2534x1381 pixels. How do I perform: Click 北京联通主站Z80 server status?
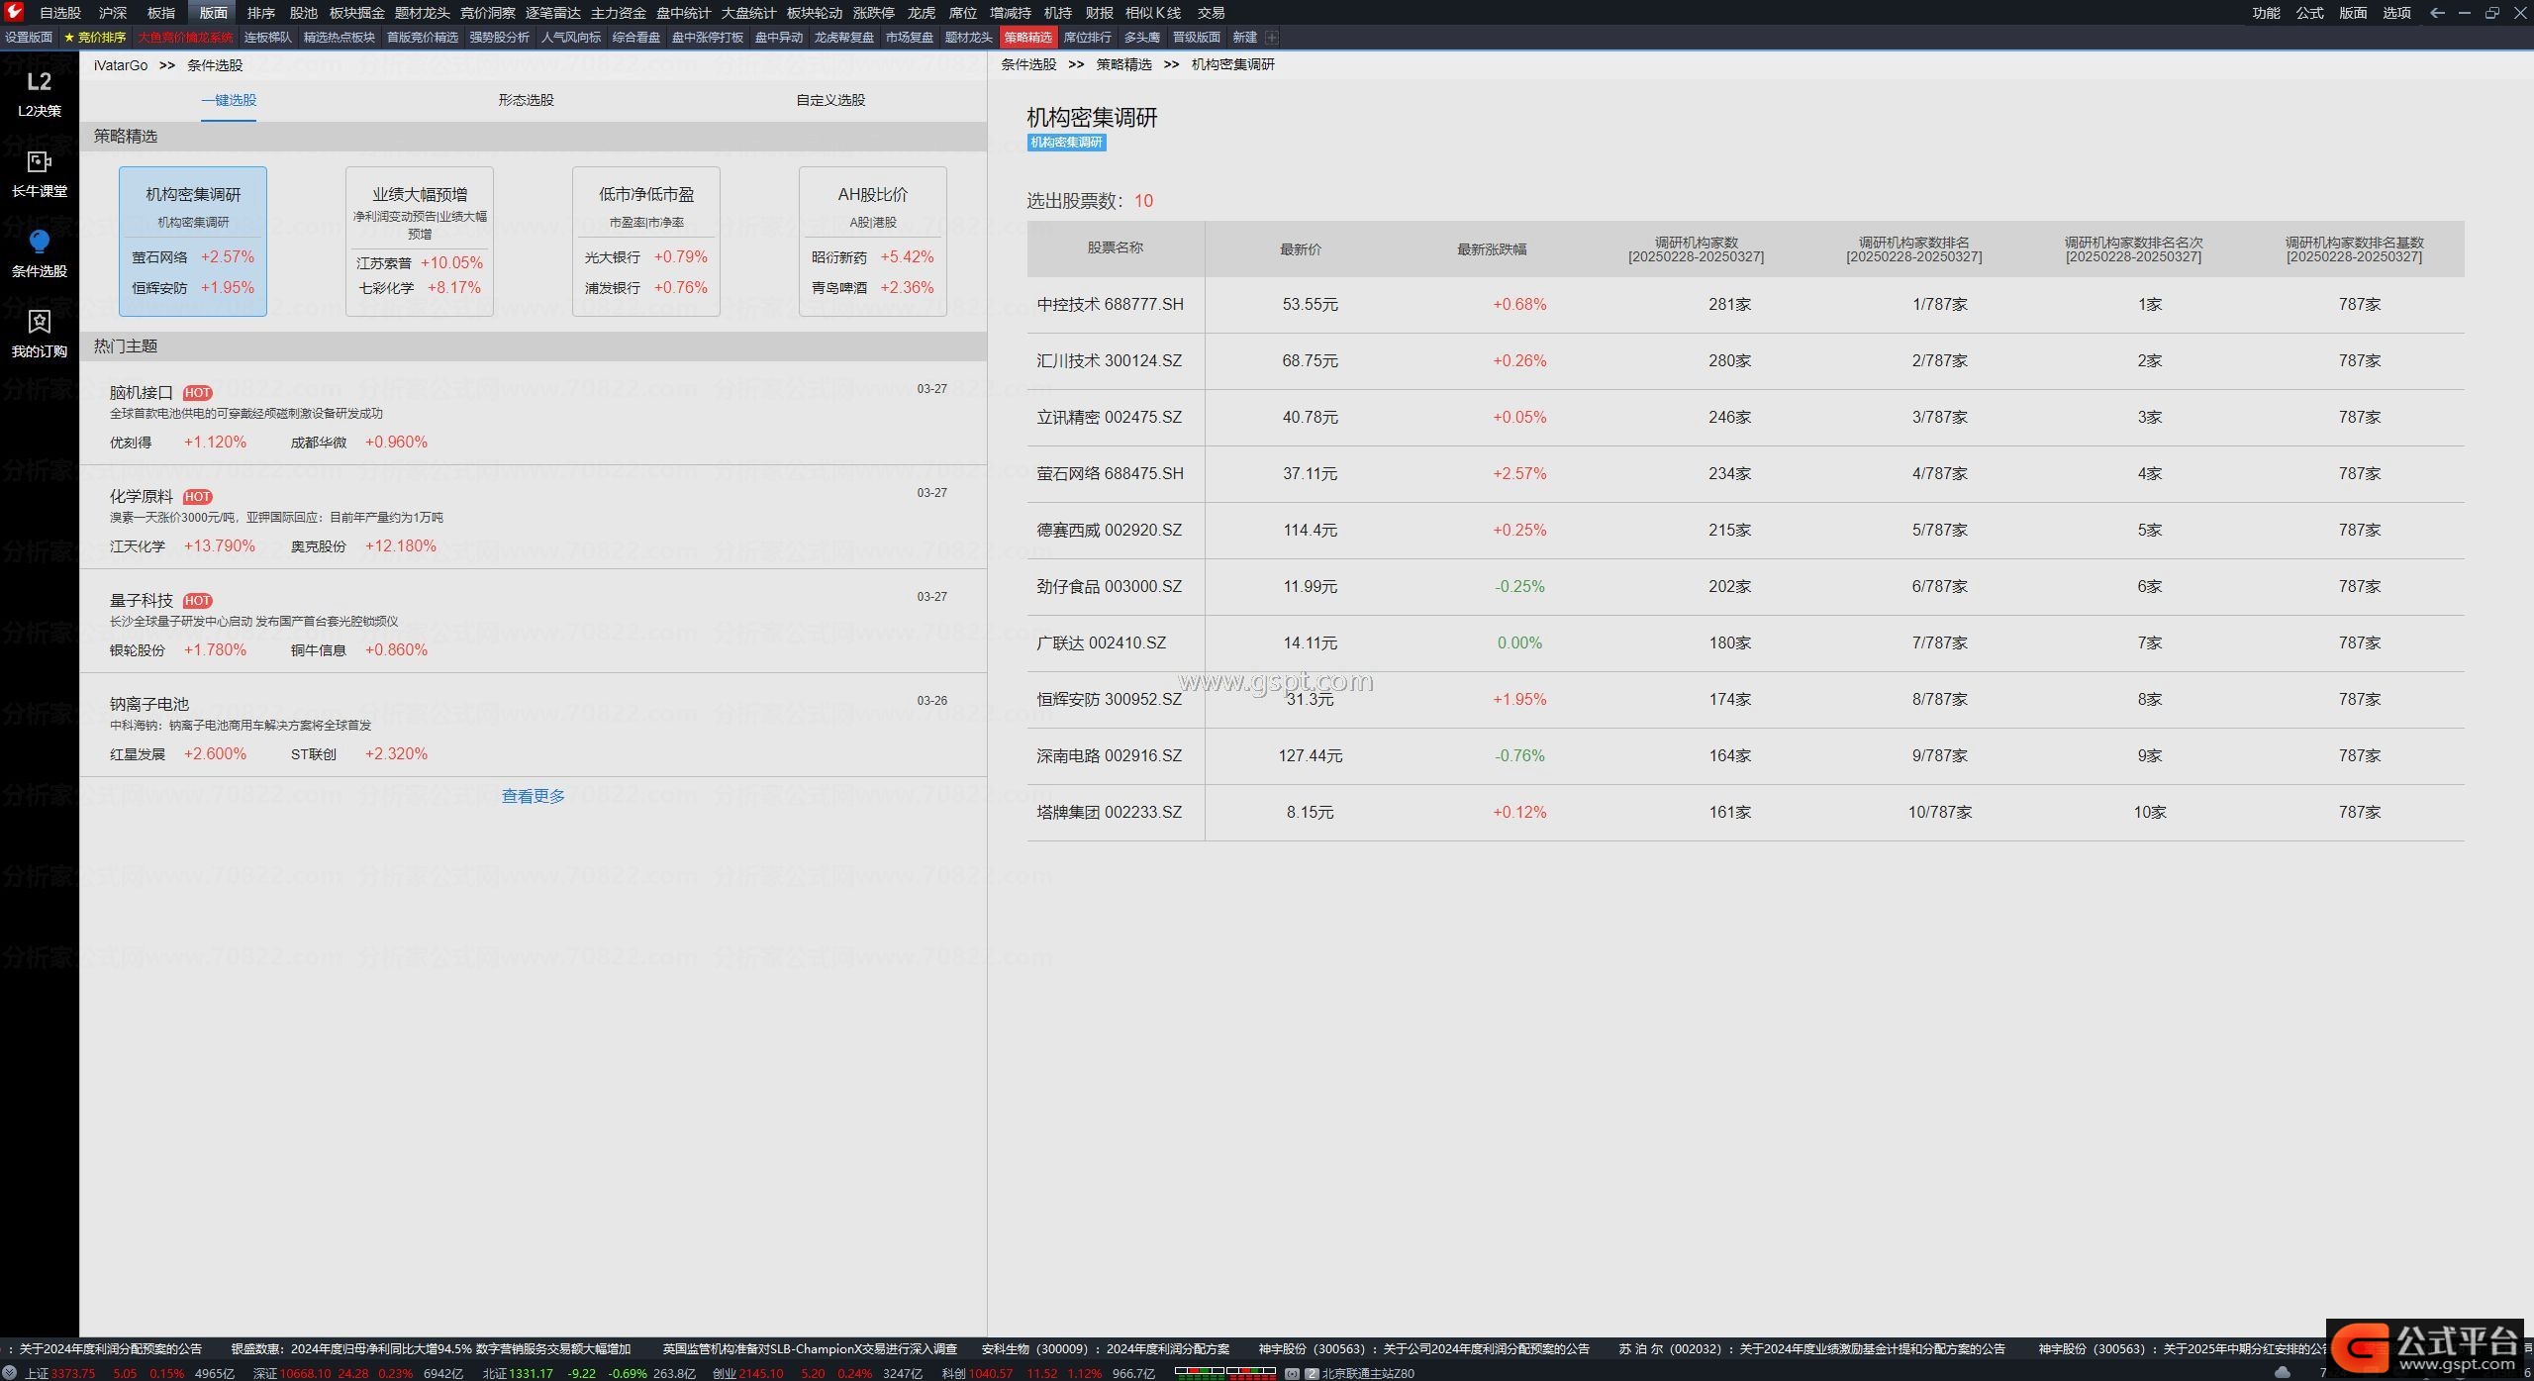pos(1368,1373)
